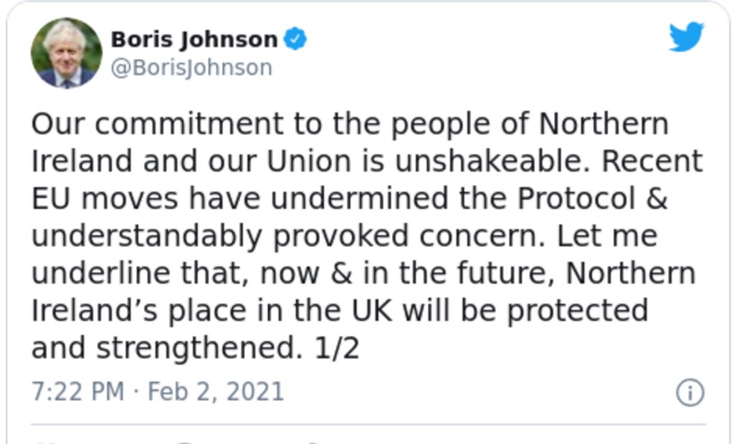This screenshot has height=444, width=734.
Task: Click the word 'strengthened' in tweet
Action: [x=196, y=349]
